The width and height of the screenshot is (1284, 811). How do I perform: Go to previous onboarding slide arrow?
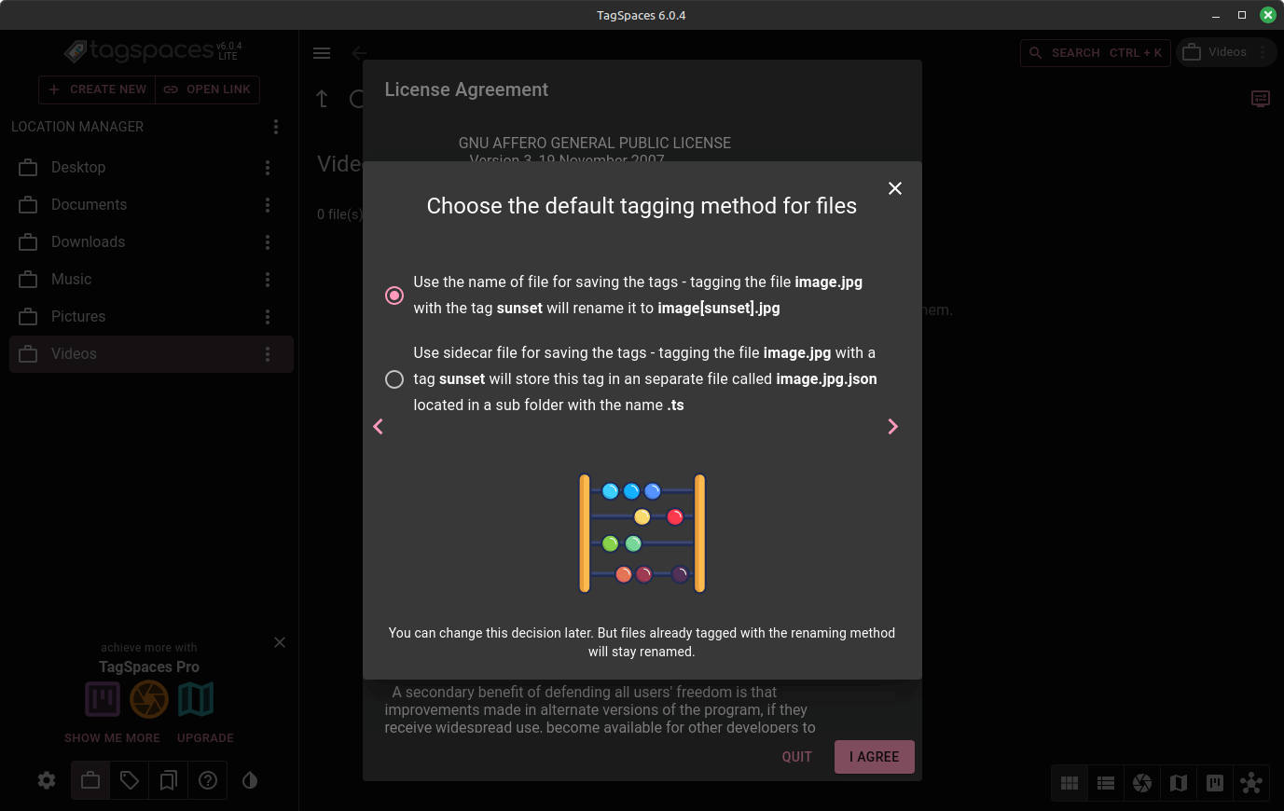[378, 426]
